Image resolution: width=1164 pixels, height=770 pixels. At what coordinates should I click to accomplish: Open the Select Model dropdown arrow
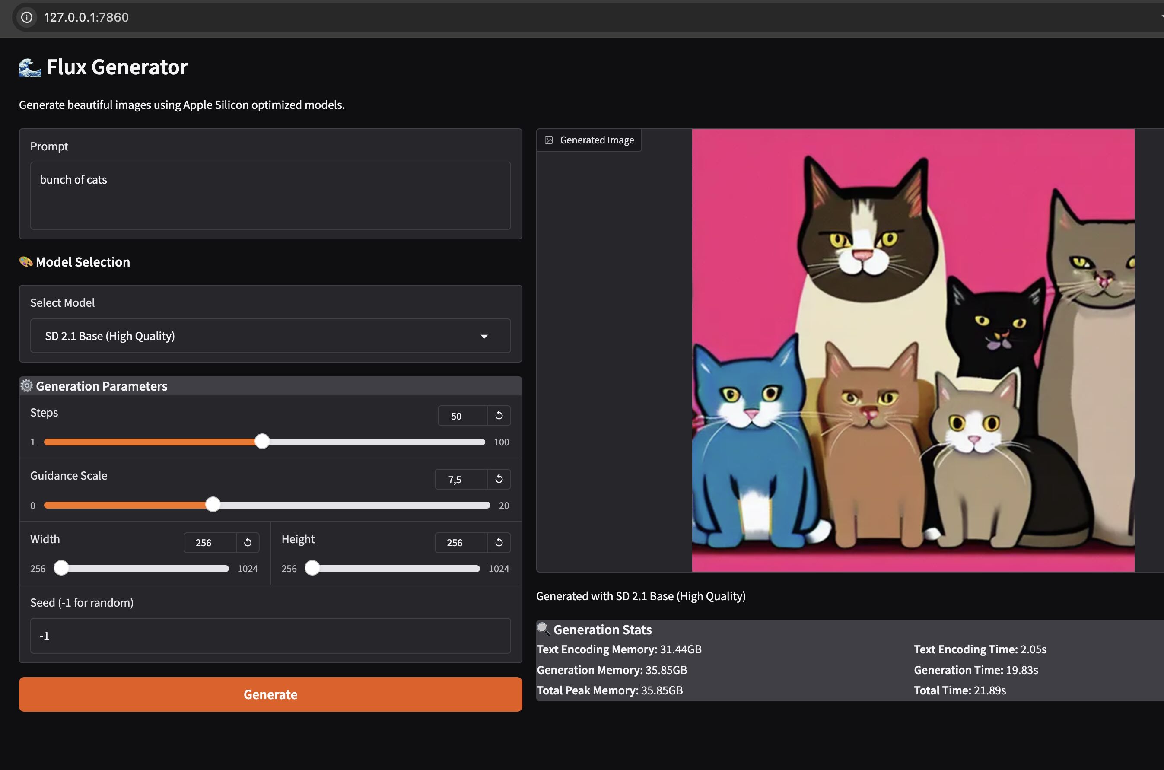click(x=484, y=336)
